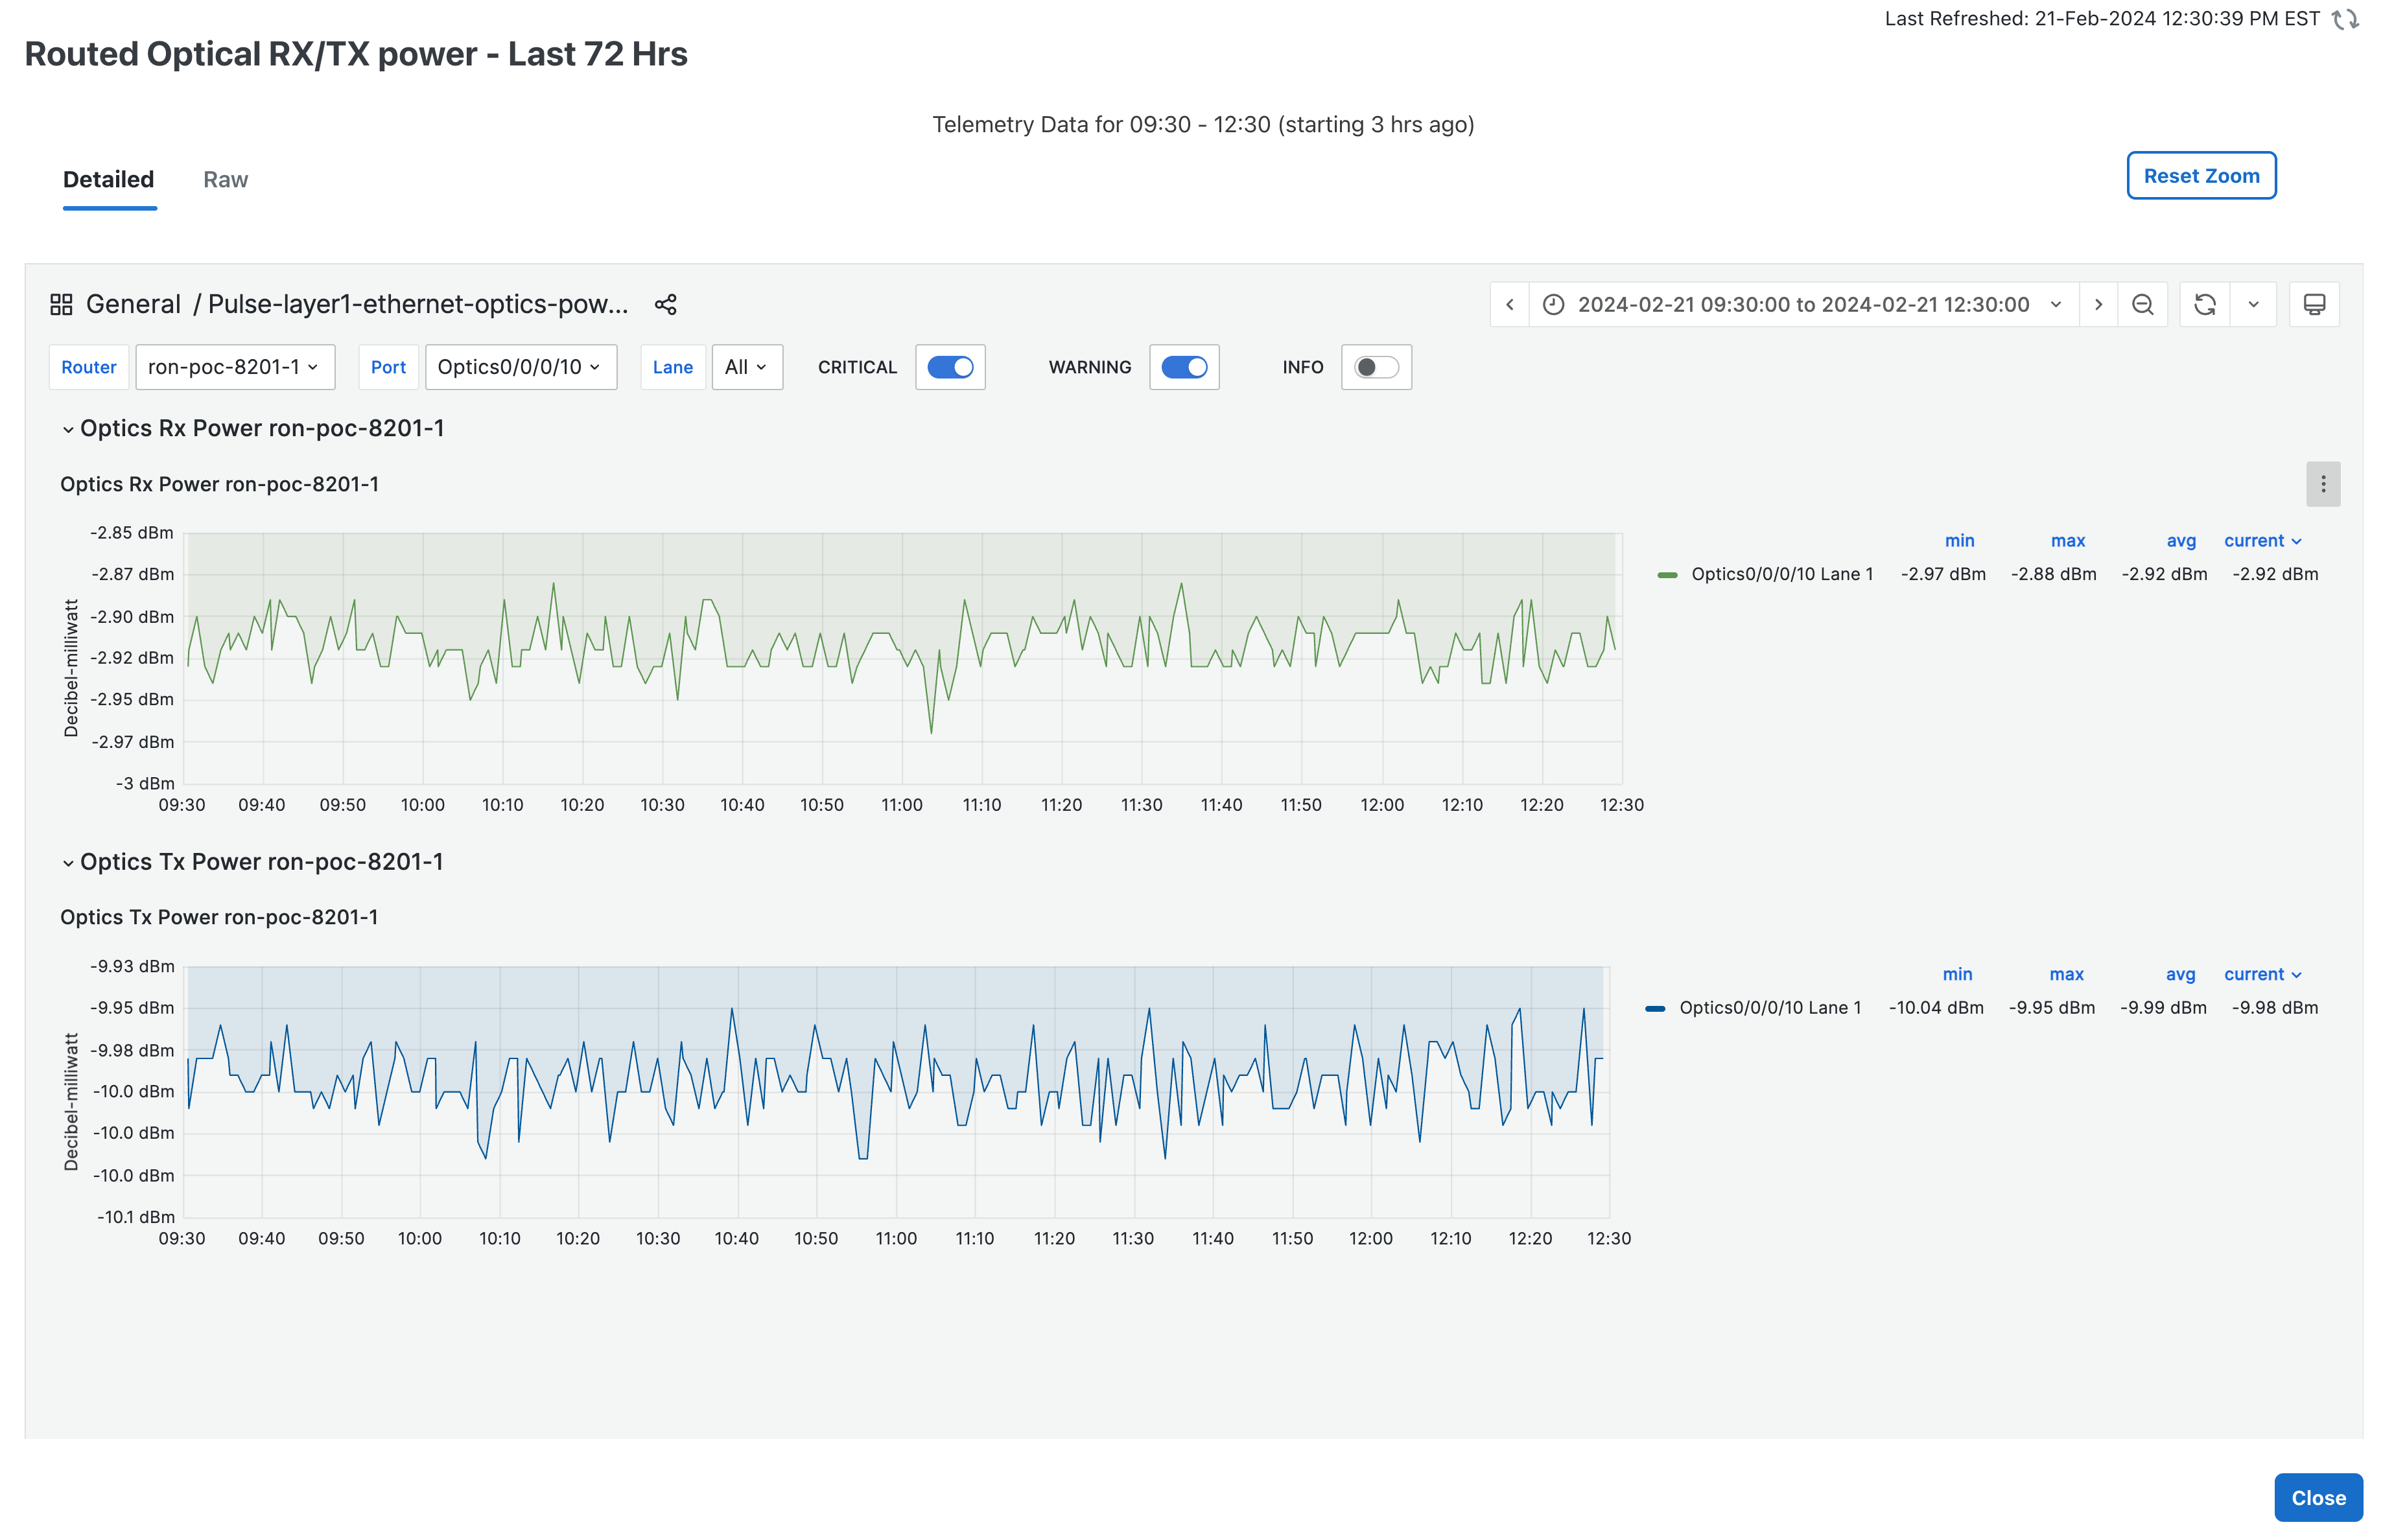Switch to the Raw tab
Image resolution: width=2383 pixels, height=1540 pixels.
[x=225, y=180]
